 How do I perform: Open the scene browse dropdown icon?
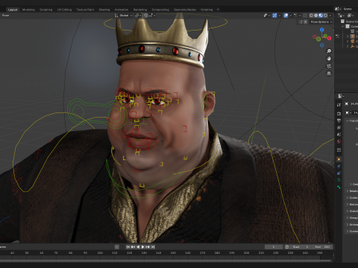[338, 9]
